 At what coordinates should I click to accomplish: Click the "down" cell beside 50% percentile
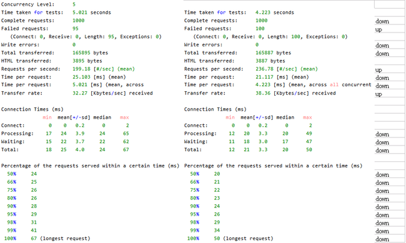pyautogui.click(x=390, y=174)
